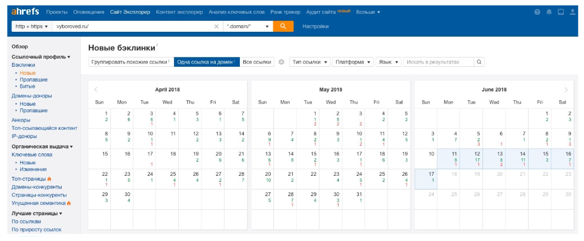Click the gear icon beside Все ссылки
584x241 pixels.
pyautogui.click(x=282, y=62)
